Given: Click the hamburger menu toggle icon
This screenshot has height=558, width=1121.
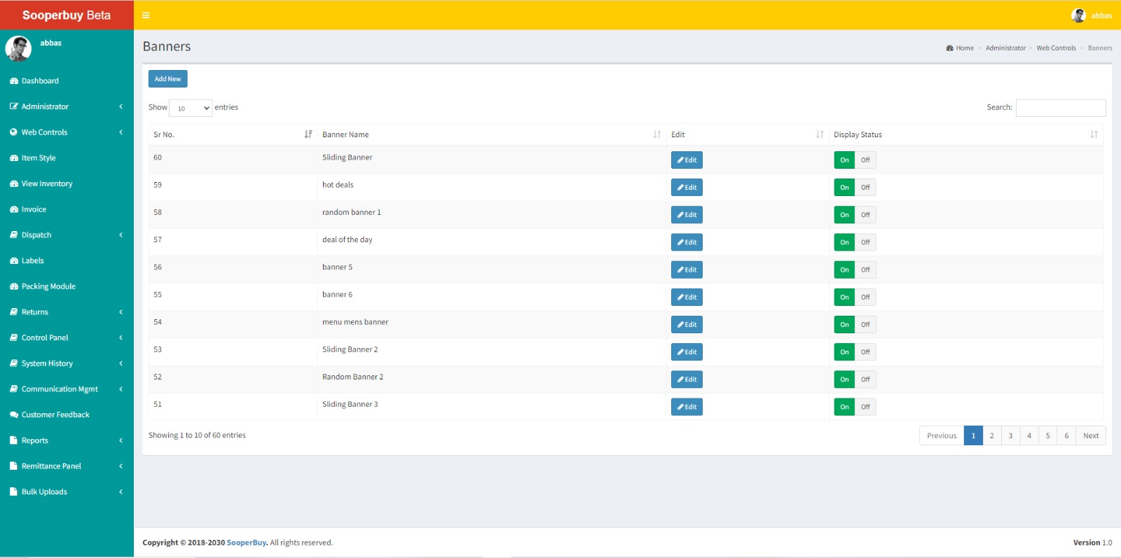Looking at the screenshot, I should coord(146,15).
